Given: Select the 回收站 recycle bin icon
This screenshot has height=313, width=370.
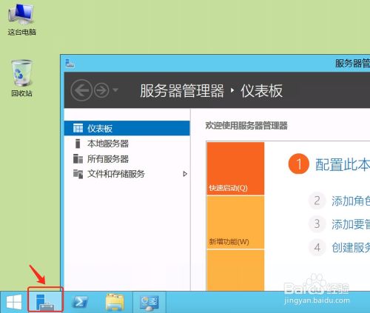Looking at the screenshot, I should 21,78.
